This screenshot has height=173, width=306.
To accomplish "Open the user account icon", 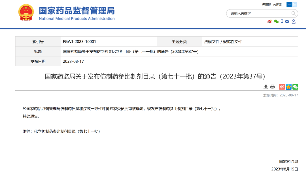I will click(294, 22).
